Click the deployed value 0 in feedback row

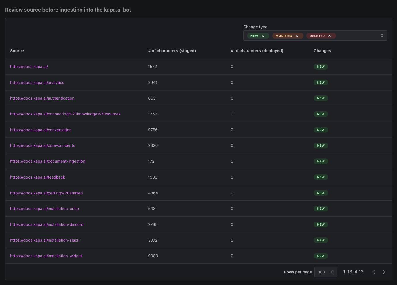[232, 177]
